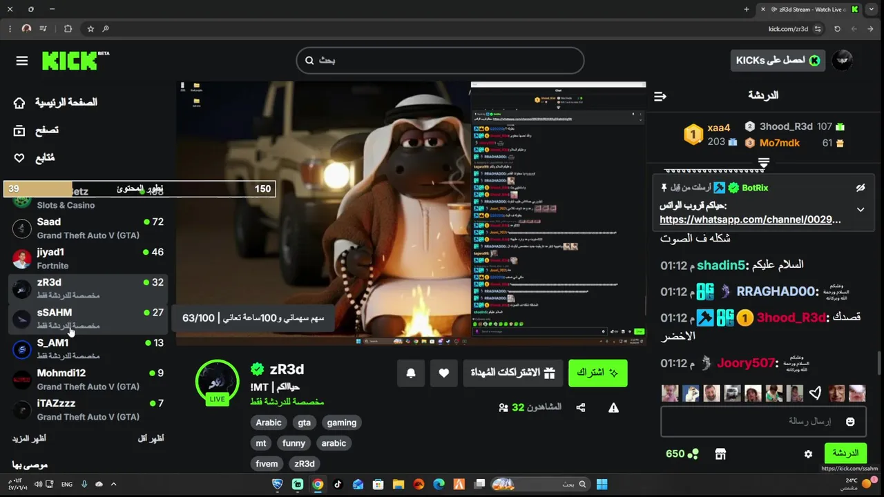Open the emoji picker in the chat input

click(x=850, y=421)
